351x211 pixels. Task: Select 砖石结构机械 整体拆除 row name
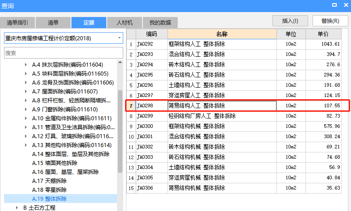pos(222,157)
